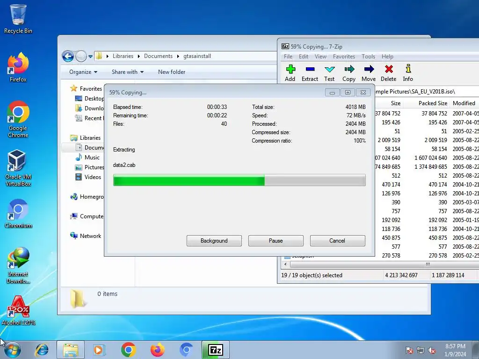Click the copy progress bar
This screenshot has height=359, width=479.
coord(239,180)
